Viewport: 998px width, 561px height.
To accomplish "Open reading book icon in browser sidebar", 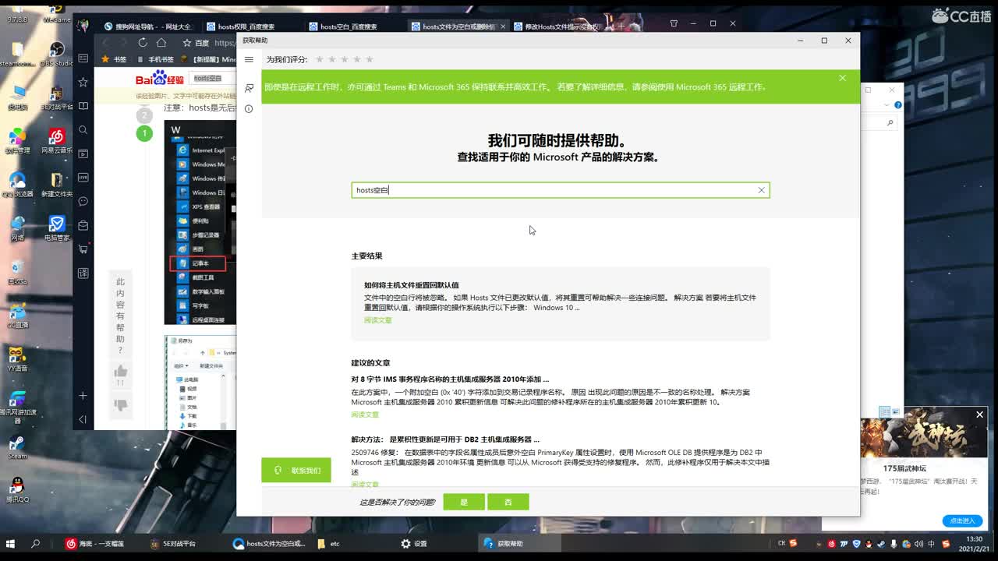I will tap(83, 106).
